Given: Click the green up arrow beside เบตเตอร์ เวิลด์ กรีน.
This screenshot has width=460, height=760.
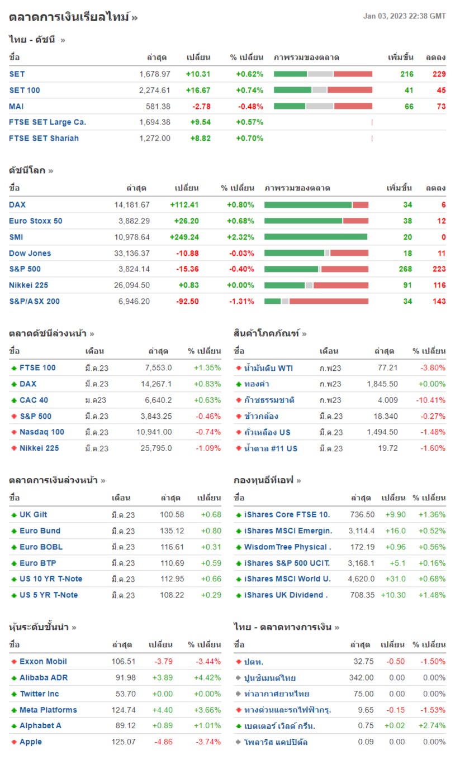Looking at the screenshot, I should click(239, 726).
